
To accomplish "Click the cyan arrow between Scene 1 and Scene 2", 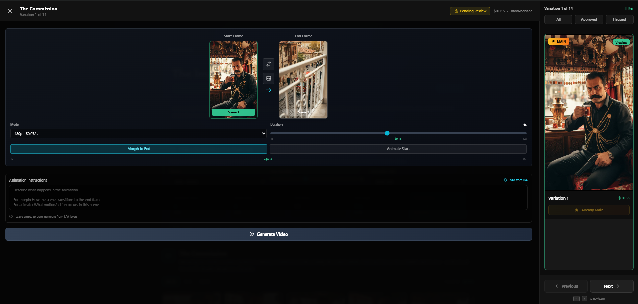I will (x=269, y=90).
